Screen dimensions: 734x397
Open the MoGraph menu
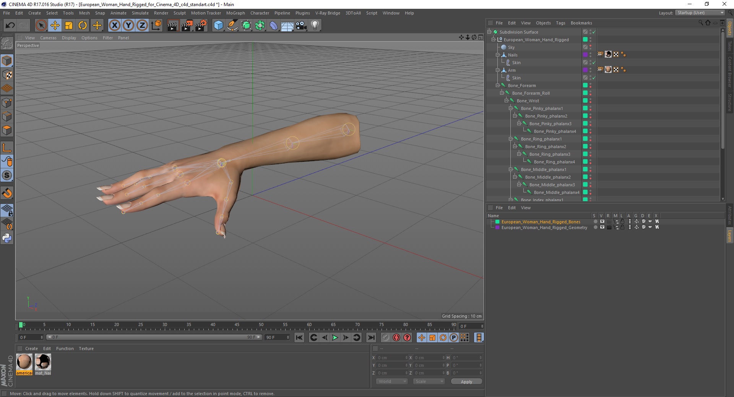tap(235, 13)
